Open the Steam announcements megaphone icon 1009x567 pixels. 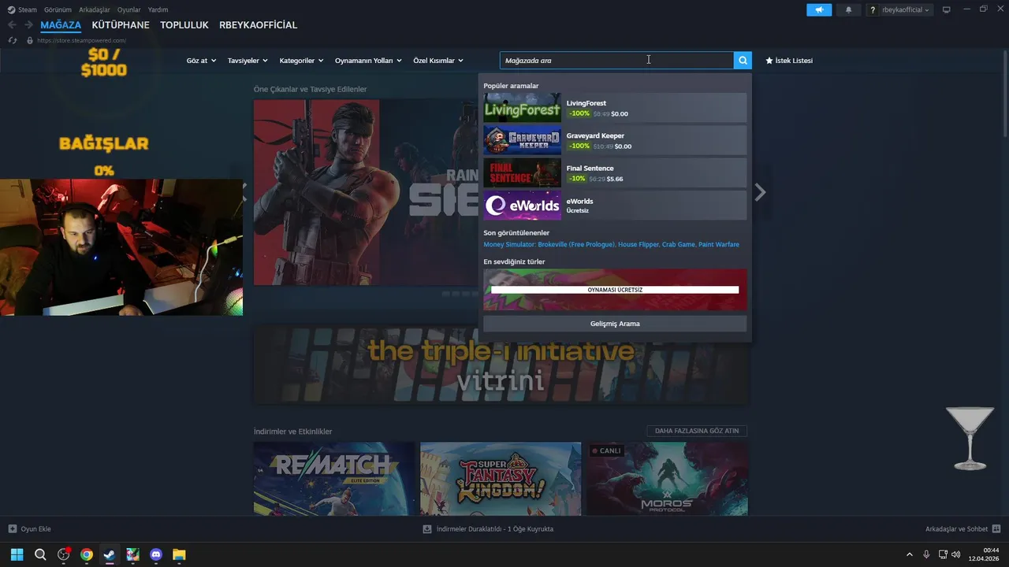click(819, 9)
